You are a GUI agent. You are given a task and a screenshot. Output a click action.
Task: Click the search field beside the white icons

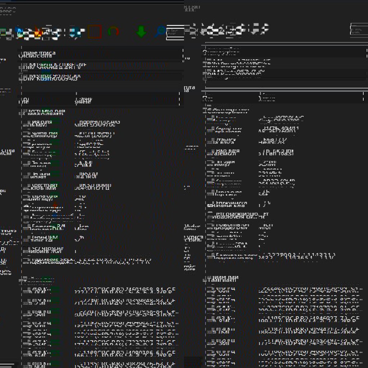point(358,30)
